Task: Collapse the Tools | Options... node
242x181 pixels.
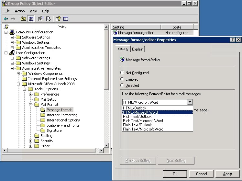Action: 24,89
